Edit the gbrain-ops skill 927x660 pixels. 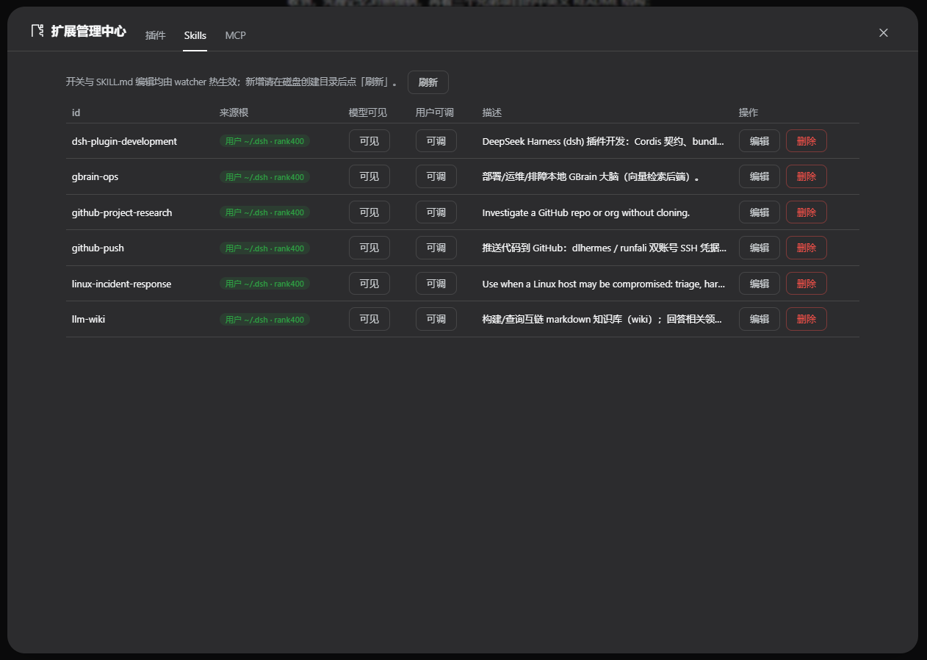click(x=760, y=176)
